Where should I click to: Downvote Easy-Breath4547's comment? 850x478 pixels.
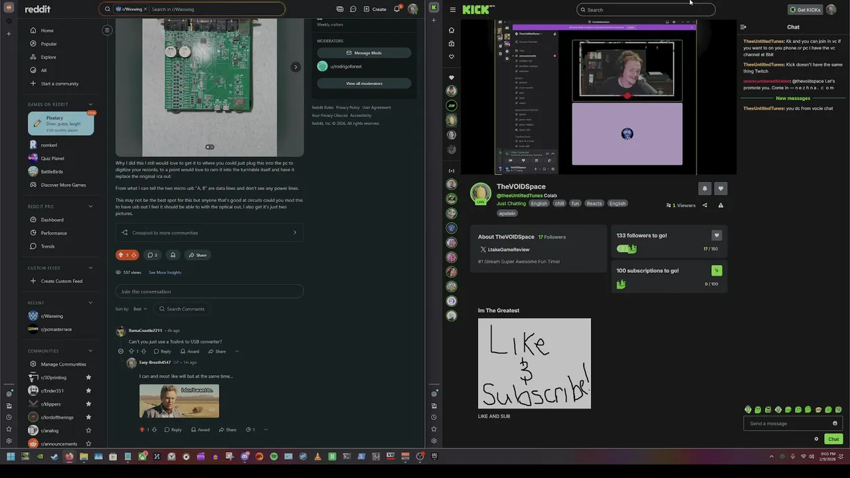pos(154,430)
